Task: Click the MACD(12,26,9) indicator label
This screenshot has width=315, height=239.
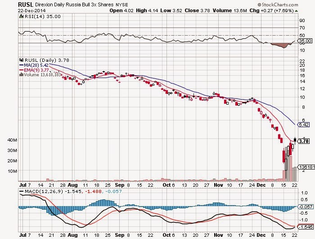Action: click(44, 191)
